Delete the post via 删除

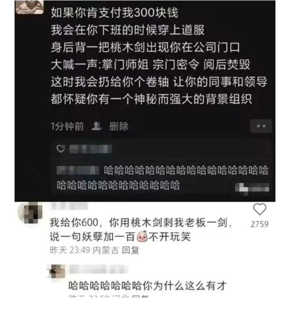pyautogui.click(x=119, y=126)
